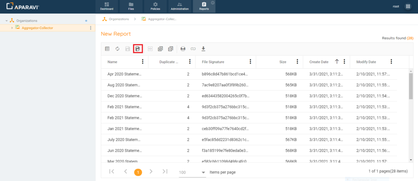Sort by the Size column header
Image resolution: width=418 pixels, height=181 pixels.
tap(283, 62)
